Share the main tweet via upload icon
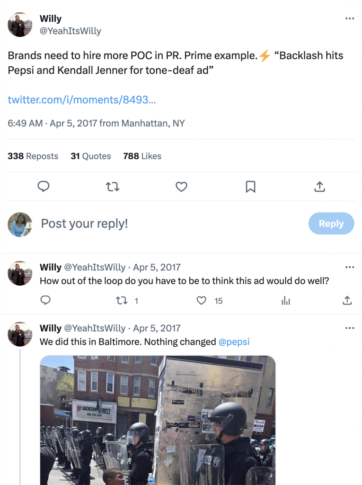Screen dimensions: 362x485 [319, 187]
